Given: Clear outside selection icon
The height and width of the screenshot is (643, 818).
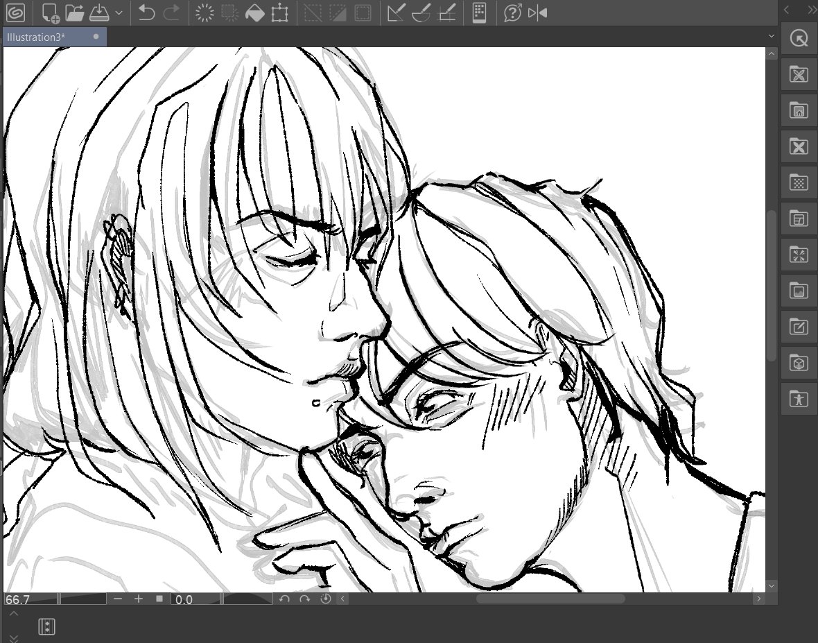Looking at the screenshot, I should [229, 12].
